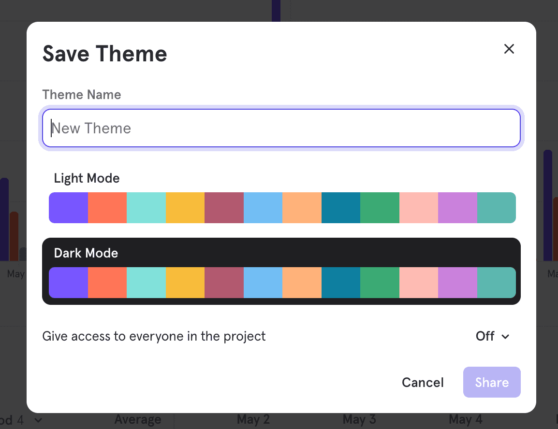Pick the mint green swatch under Light Mode
558x429 pixels.
click(146, 207)
